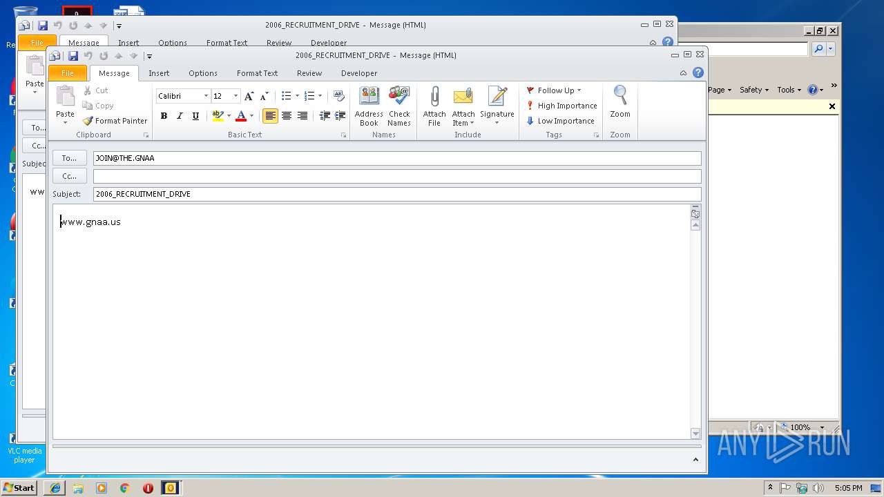Open Chrome from the taskbar

coord(124,488)
